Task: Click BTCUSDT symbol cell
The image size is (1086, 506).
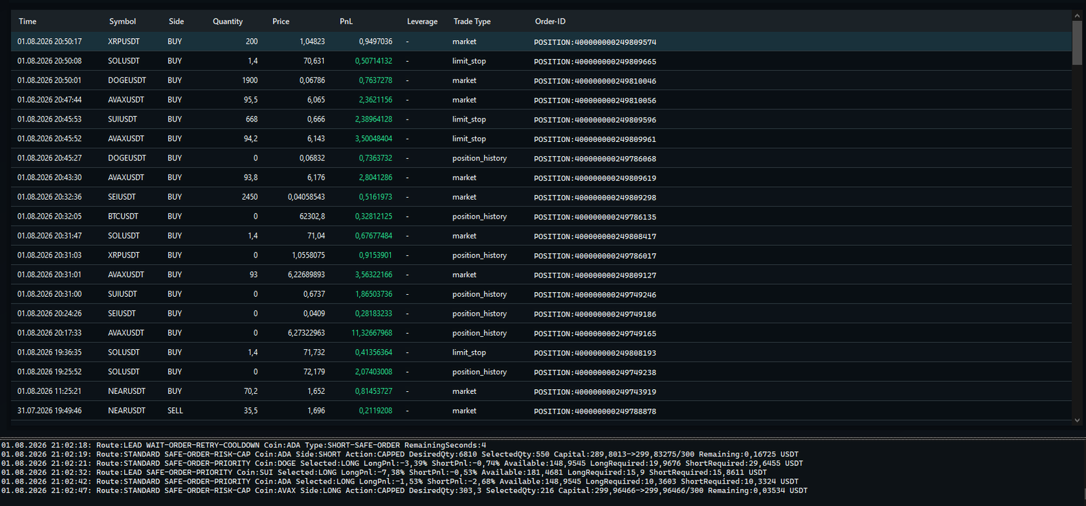Action: tap(123, 217)
